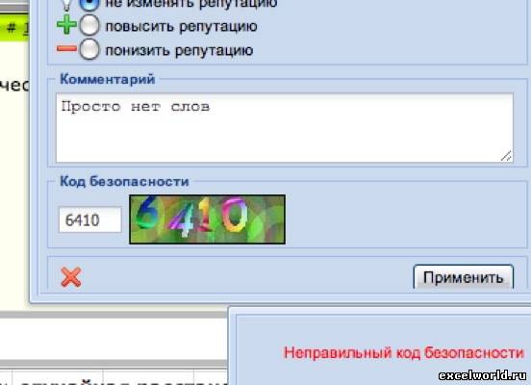Screen dimensions: 531x385
Task: Click the comment box resize grip
Action: click(x=506, y=156)
